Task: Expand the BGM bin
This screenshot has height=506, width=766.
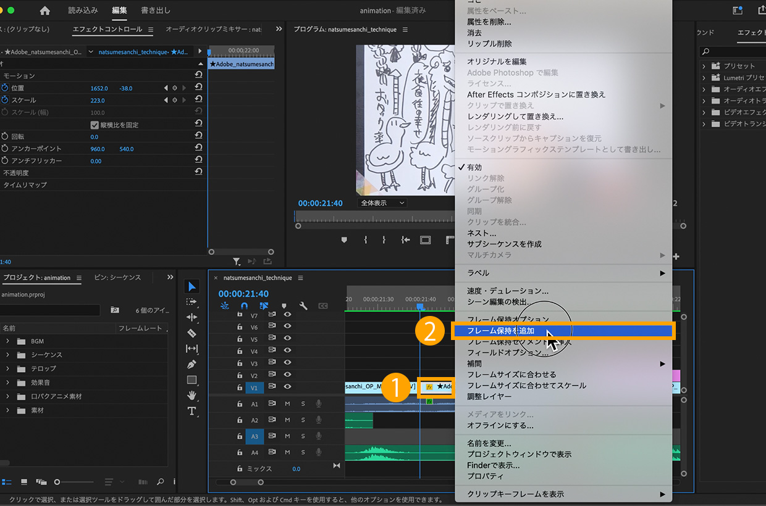Action: [x=7, y=341]
